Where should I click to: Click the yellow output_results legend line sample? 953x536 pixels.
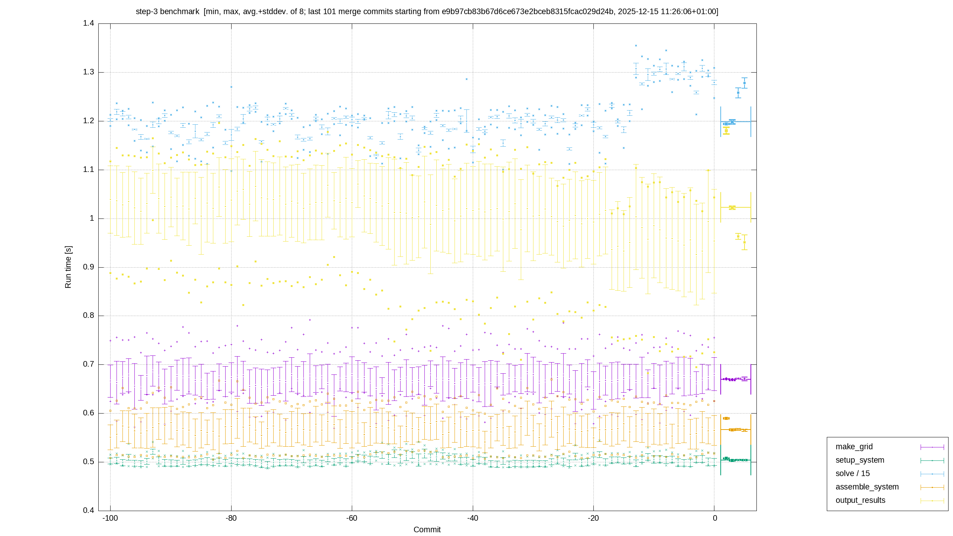932,501
